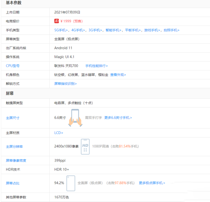Click the screen ratio phone outline icon

tap(71, 183)
